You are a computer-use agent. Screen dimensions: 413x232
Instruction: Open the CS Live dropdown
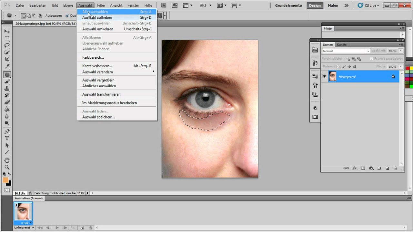(x=368, y=5)
